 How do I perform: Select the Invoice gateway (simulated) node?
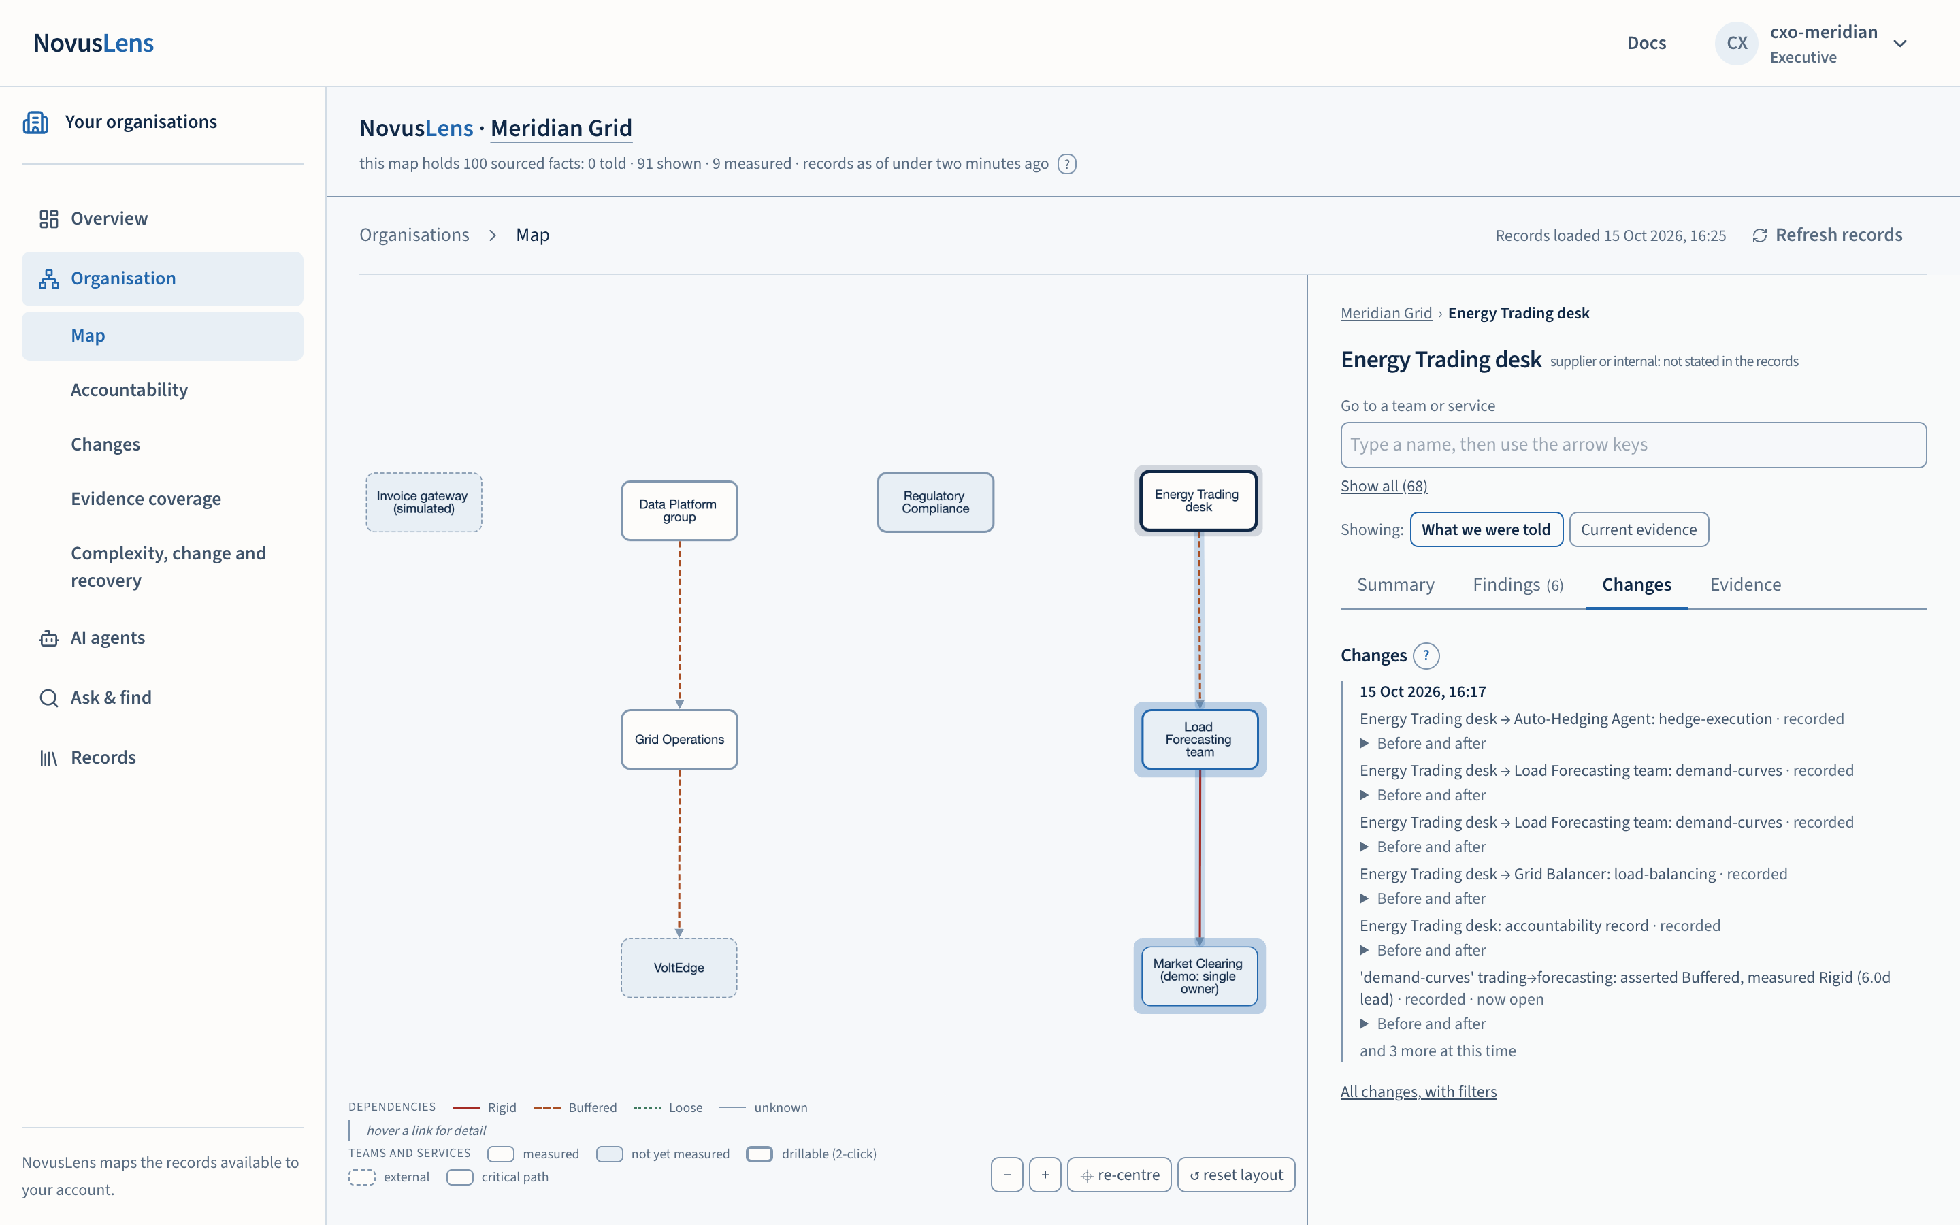click(x=423, y=502)
